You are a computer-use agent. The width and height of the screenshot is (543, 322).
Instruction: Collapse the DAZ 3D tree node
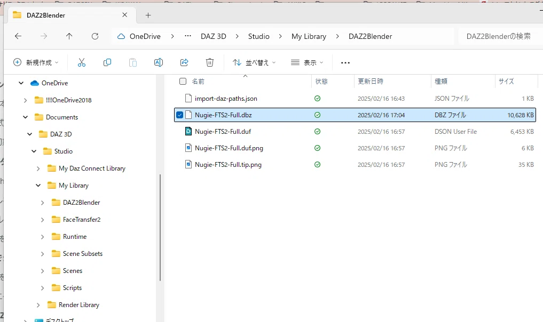pyautogui.click(x=30, y=134)
